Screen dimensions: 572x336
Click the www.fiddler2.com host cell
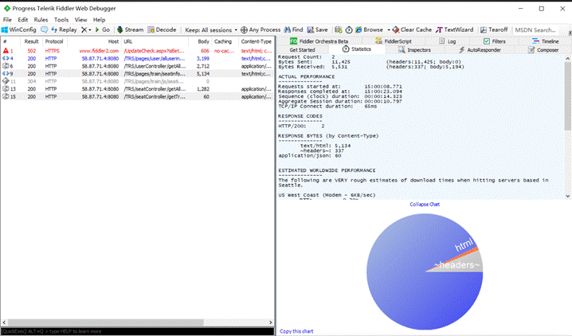[x=99, y=51]
